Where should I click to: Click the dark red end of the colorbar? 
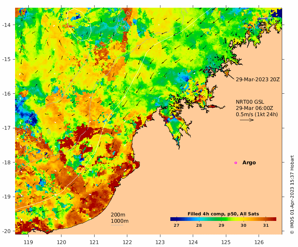pyautogui.click(x=274, y=219)
